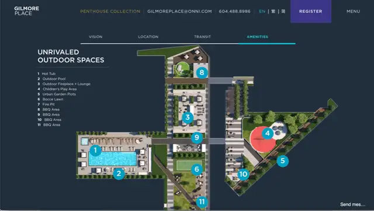Open marker 3 Outdoor Fireplace Lounge
Screen dimensions: 374x211
[x=188, y=117]
